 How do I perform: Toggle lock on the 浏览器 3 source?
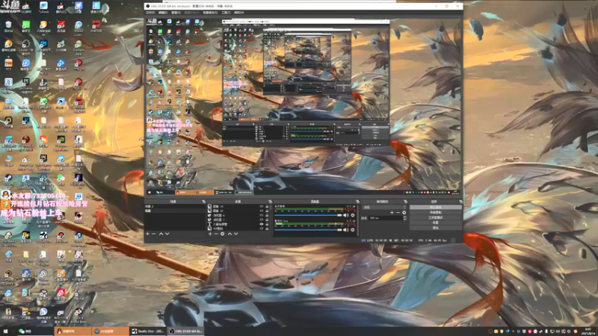pos(267,220)
